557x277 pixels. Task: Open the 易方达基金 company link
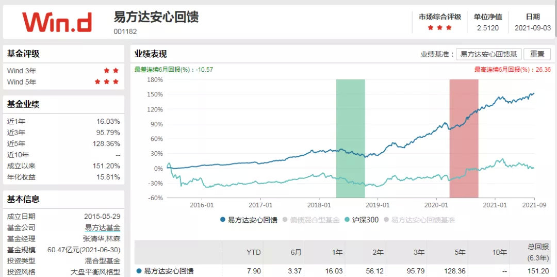click(x=103, y=227)
